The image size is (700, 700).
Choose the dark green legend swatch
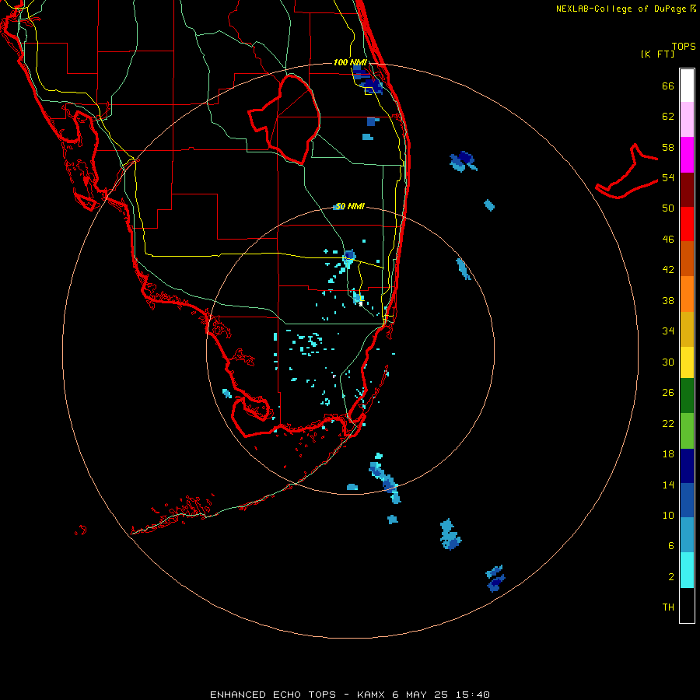tap(687, 396)
